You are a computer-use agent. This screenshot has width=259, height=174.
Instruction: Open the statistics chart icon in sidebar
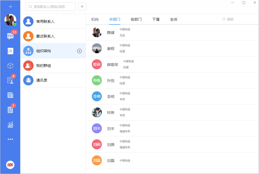(x=10, y=125)
